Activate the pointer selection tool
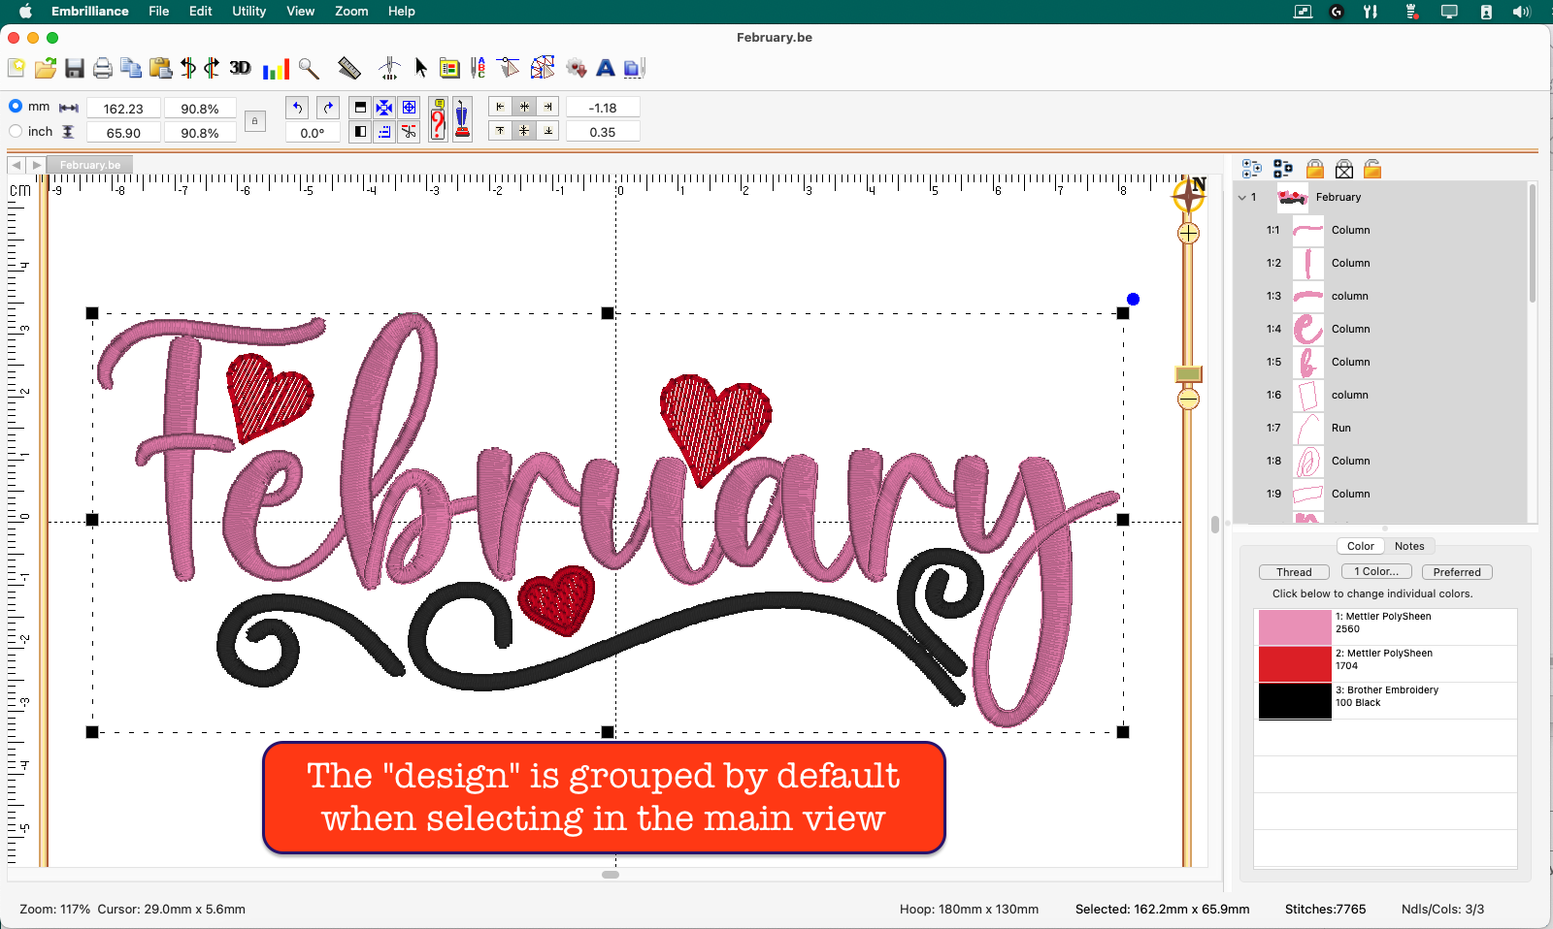 tap(420, 68)
